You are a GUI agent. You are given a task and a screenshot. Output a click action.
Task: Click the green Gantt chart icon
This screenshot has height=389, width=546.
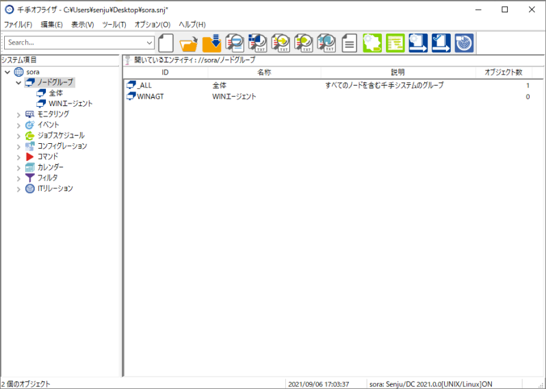395,43
